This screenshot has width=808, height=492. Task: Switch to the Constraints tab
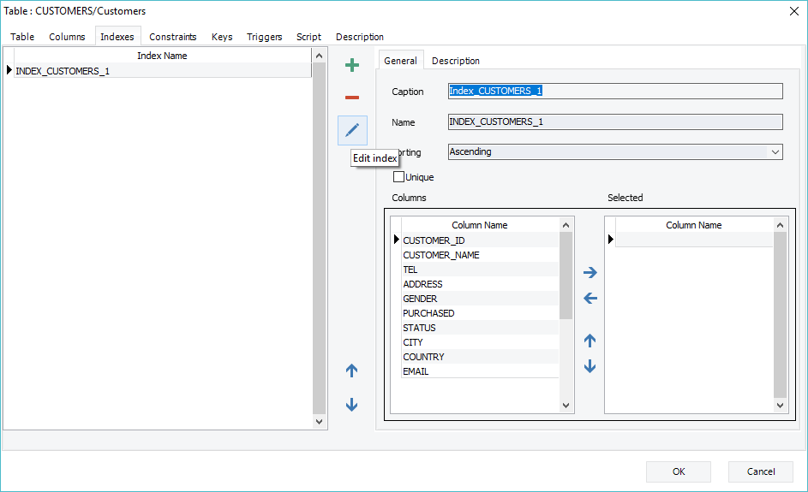point(172,37)
